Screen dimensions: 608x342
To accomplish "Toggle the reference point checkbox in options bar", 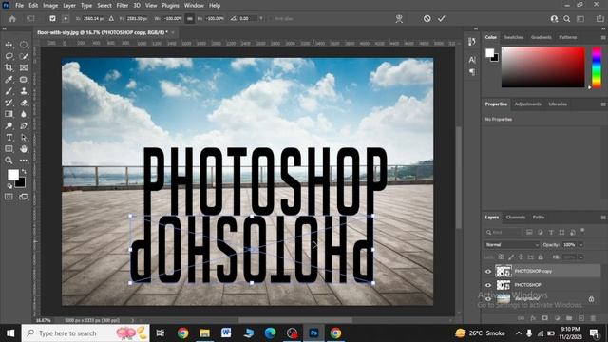I will [53, 19].
